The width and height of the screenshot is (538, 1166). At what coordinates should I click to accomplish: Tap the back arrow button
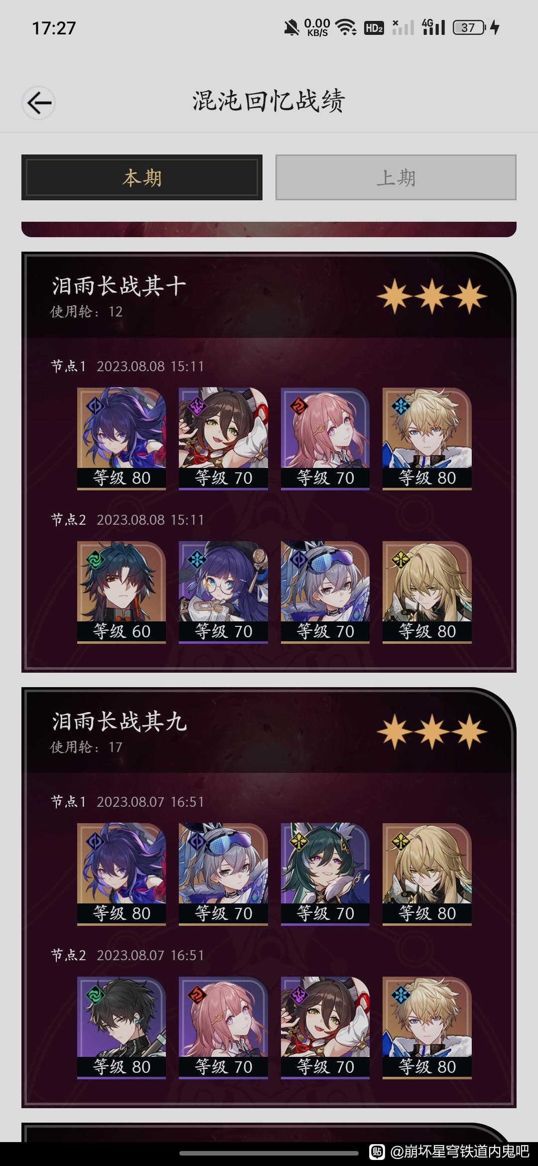click(x=39, y=103)
